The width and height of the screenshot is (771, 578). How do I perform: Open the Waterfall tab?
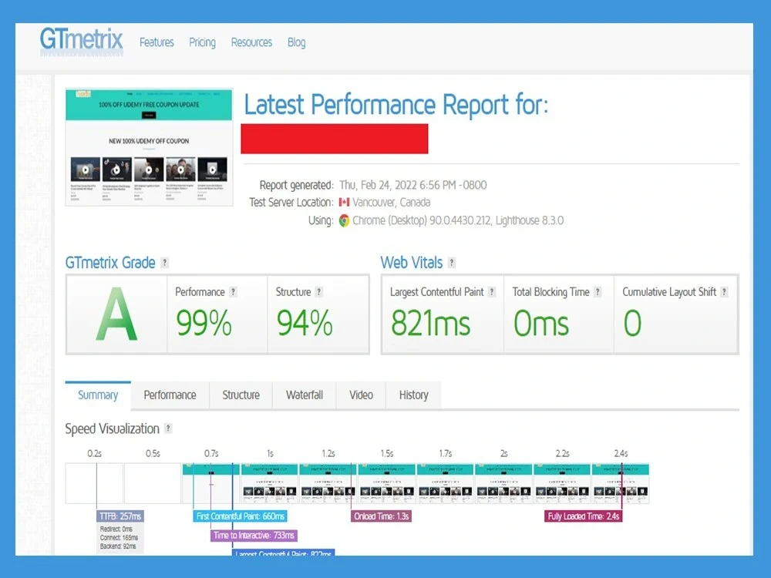pos(305,395)
